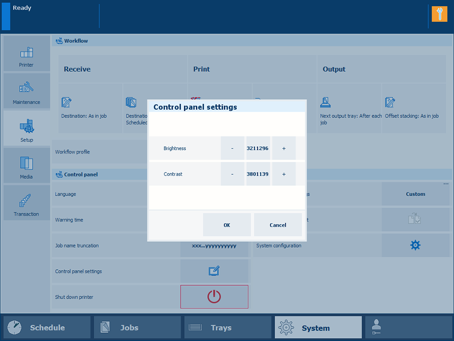Open System configuration gear icon
Screen dimensions: 454x341
[415, 245]
